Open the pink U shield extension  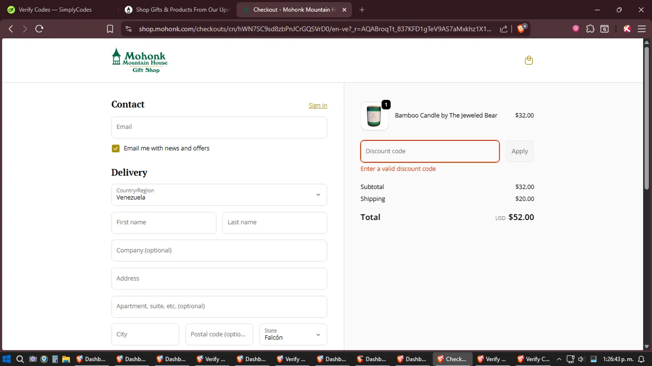point(576,29)
